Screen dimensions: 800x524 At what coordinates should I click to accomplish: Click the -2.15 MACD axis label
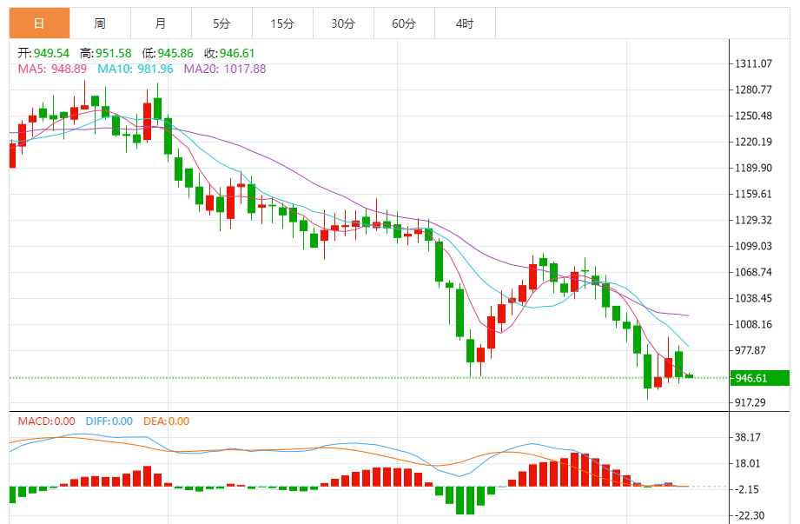[748, 489]
